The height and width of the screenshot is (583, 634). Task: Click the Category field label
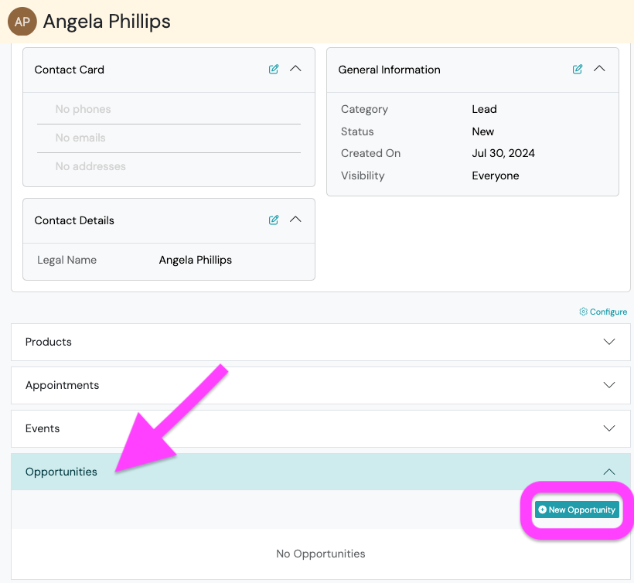tap(364, 109)
